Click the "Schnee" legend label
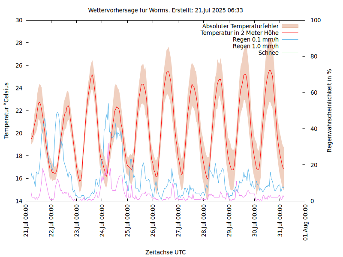343x257 pixels. coord(268,53)
